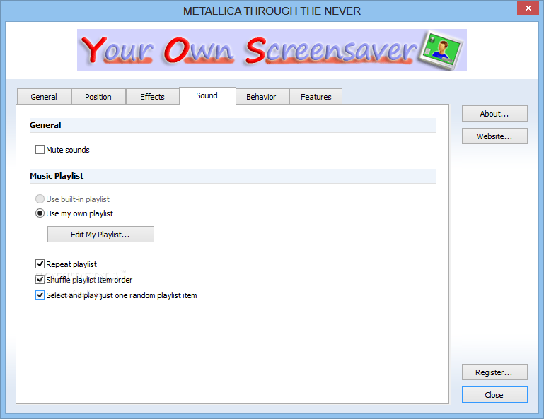Uncheck Repeat playlist
Image resolution: width=544 pixels, height=419 pixels.
[x=40, y=264]
